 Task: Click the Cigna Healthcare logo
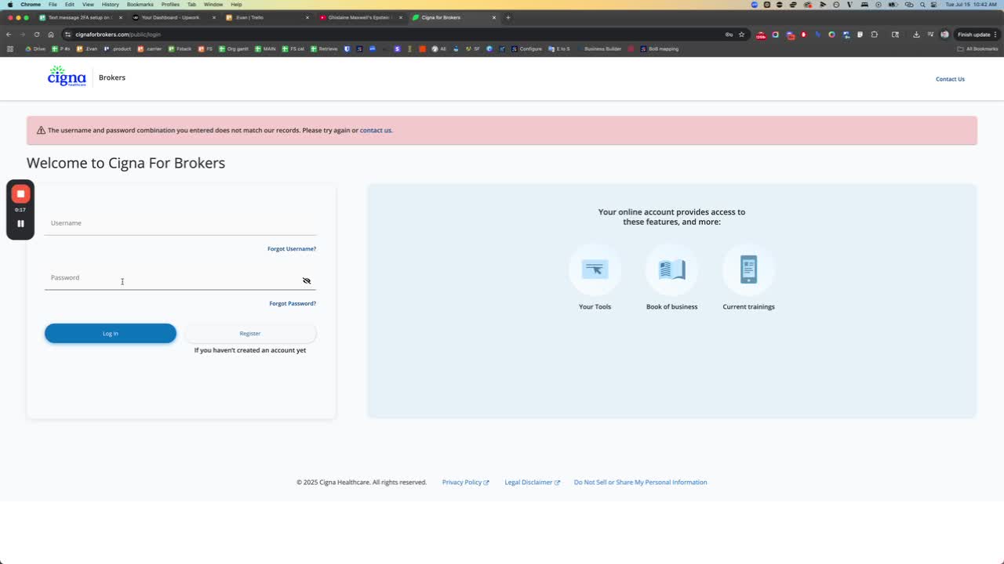coord(67,76)
